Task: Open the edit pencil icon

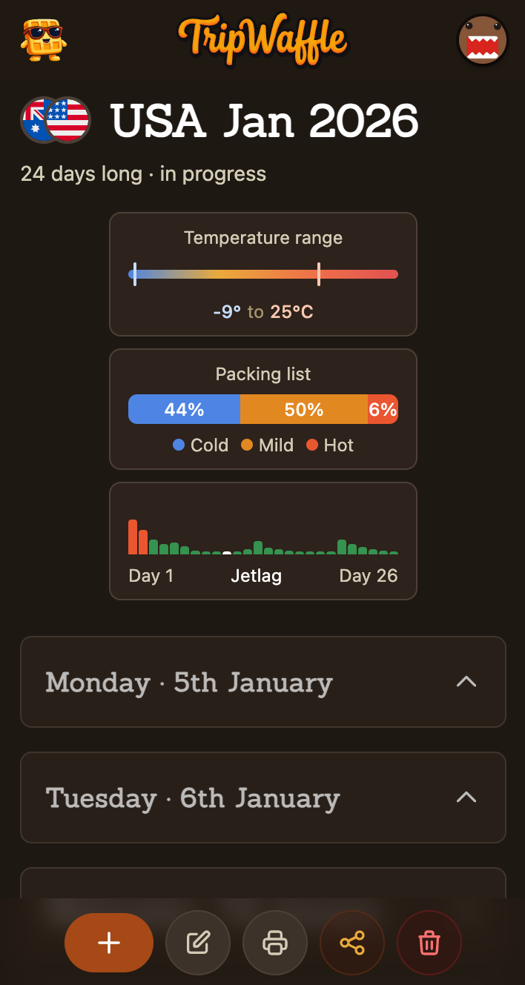Action: point(198,943)
